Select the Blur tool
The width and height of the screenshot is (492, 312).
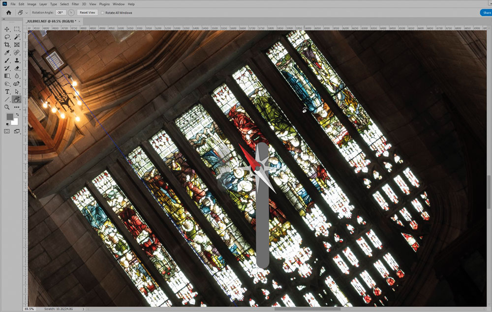point(17,76)
